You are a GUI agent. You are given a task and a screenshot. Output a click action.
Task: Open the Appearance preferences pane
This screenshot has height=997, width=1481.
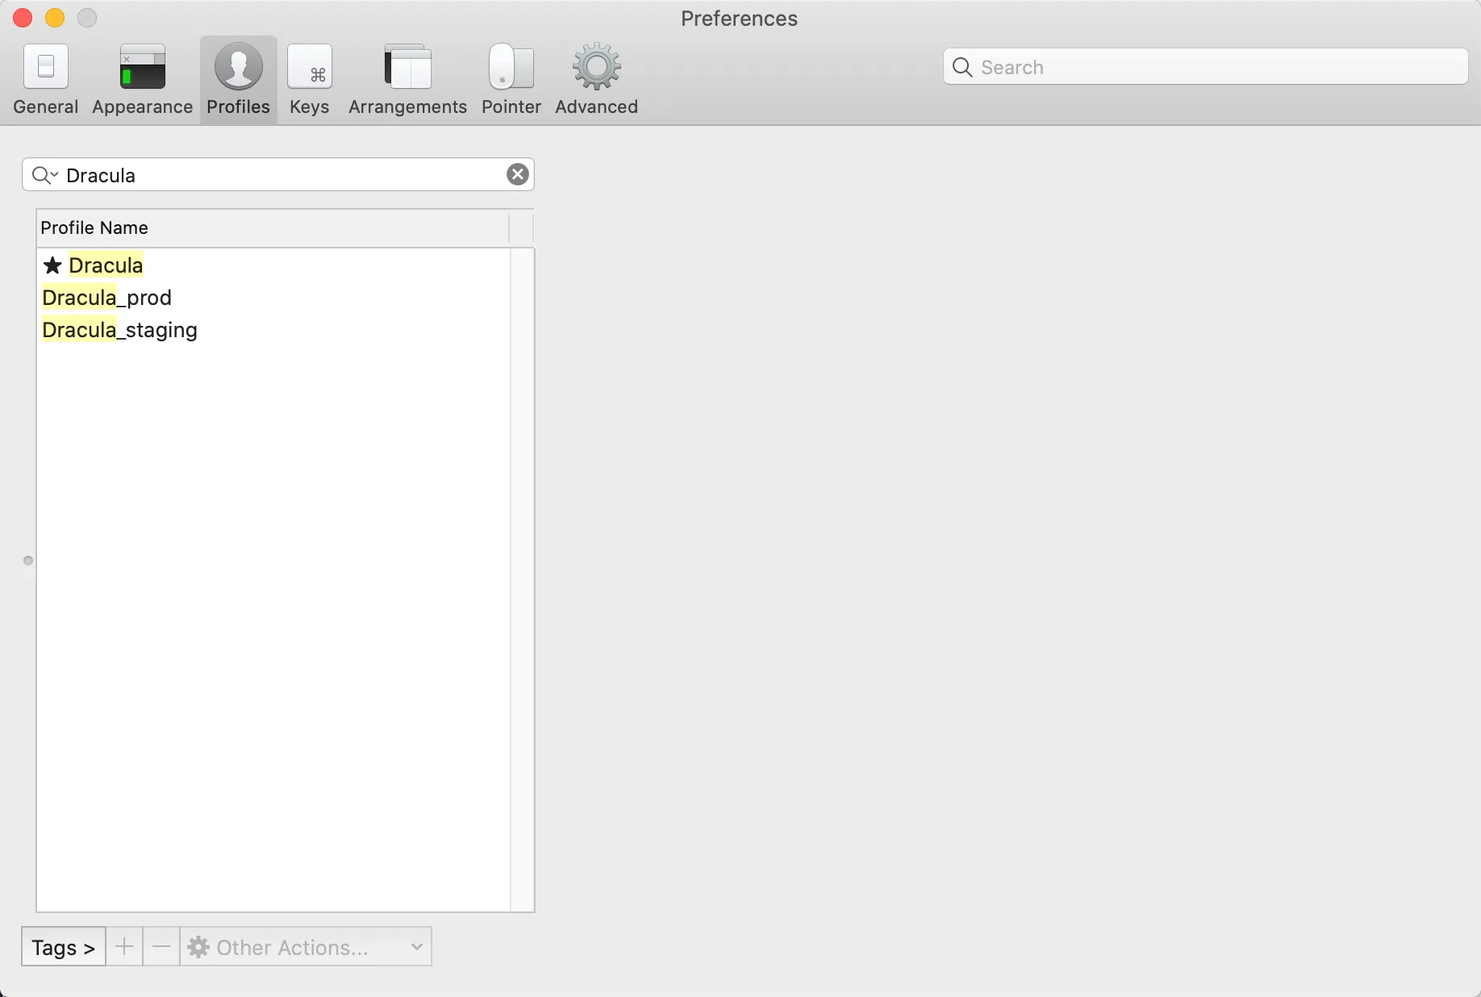(143, 80)
